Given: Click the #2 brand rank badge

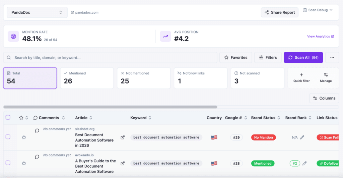Looking at the screenshot, I should coord(295,163).
